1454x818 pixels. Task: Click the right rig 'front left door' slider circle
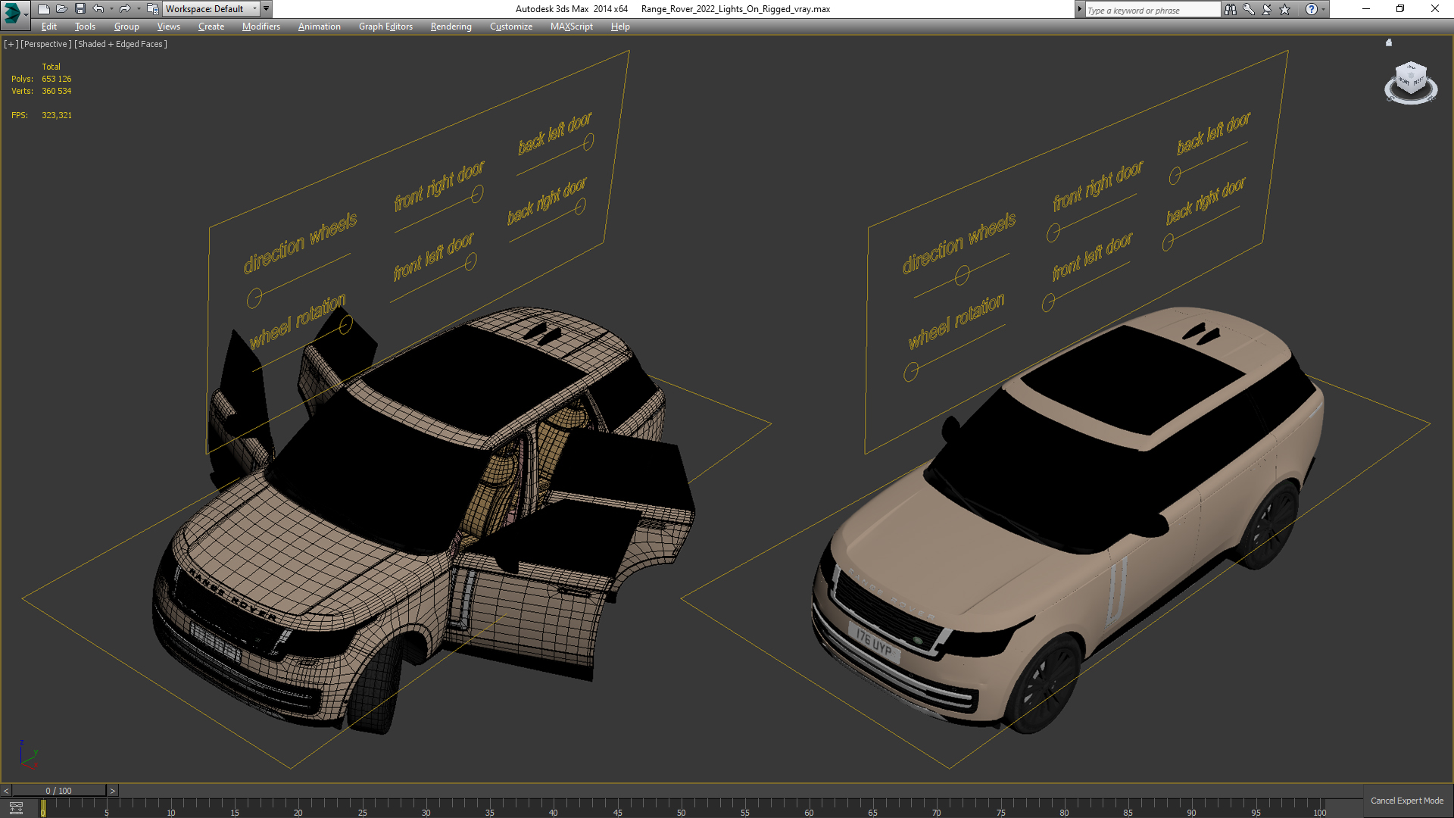coord(1048,303)
